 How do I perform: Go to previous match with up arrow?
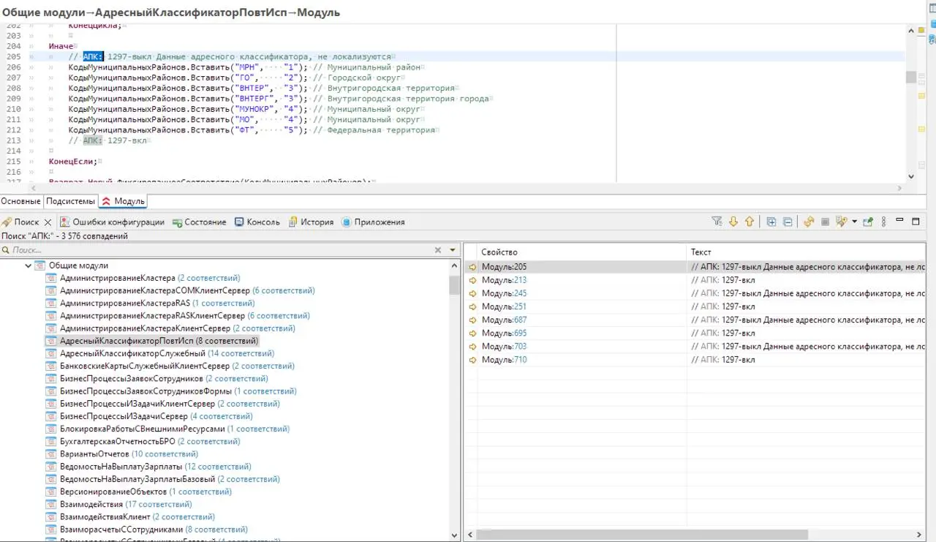tap(750, 222)
